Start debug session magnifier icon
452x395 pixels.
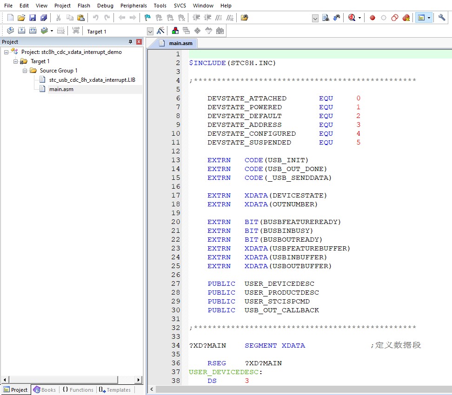tap(352, 18)
